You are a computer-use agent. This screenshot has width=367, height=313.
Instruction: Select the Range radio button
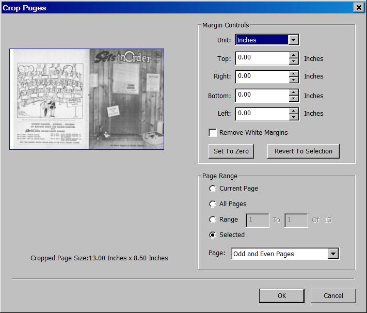coord(213,220)
